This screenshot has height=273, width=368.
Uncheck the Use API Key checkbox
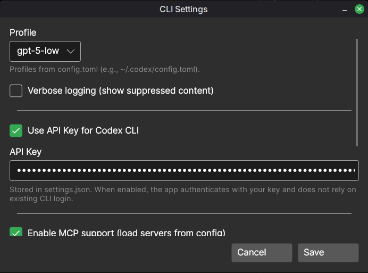[x=16, y=130]
